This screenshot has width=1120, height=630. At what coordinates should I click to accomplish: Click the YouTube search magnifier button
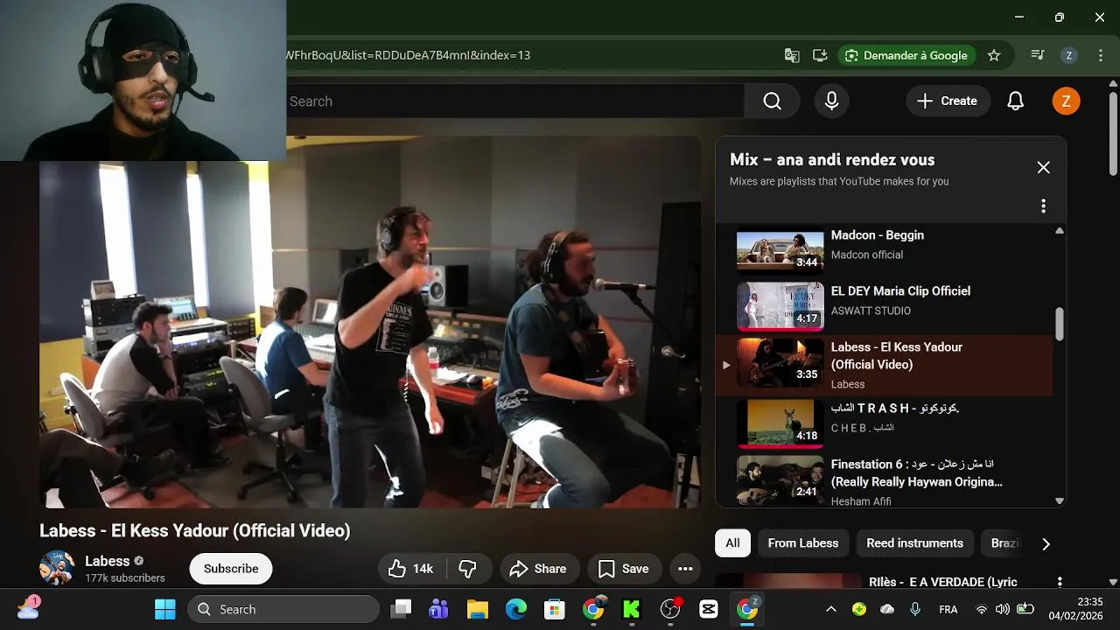pyautogui.click(x=772, y=101)
